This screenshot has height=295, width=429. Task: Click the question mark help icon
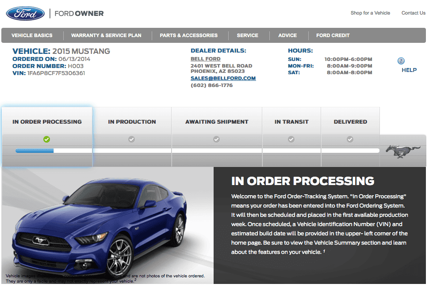(401, 61)
